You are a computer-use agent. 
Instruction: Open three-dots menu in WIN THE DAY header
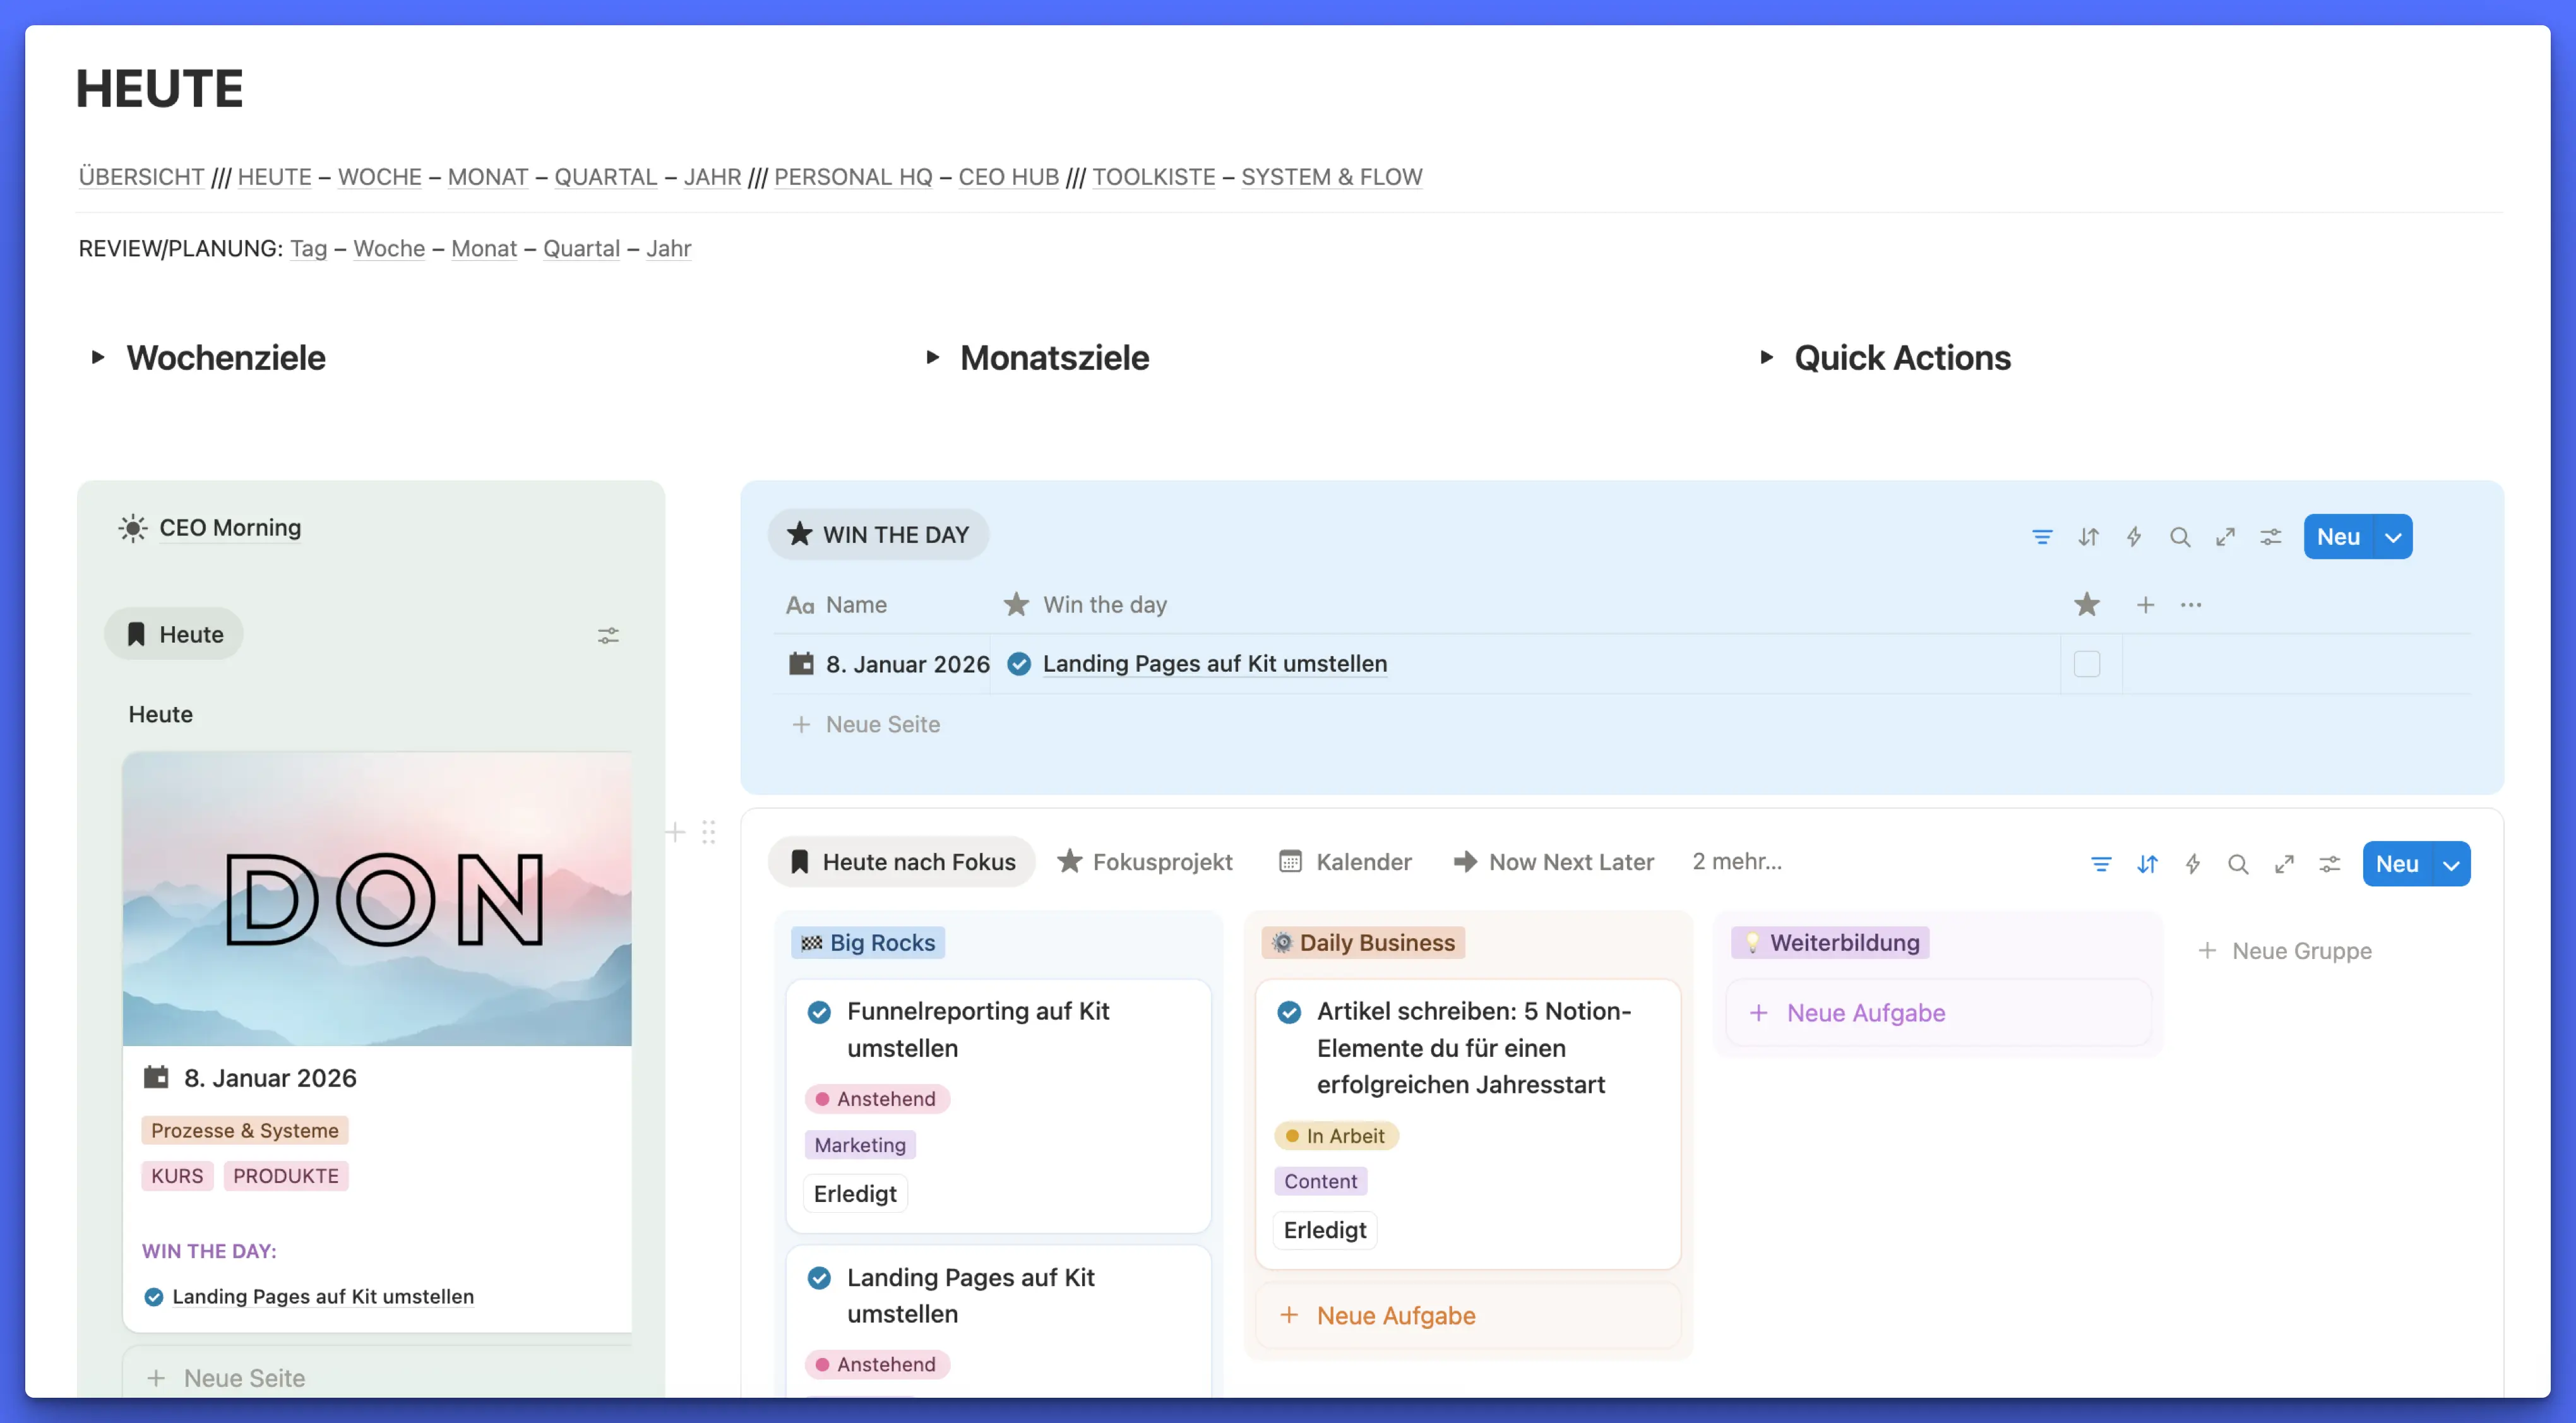[2191, 605]
